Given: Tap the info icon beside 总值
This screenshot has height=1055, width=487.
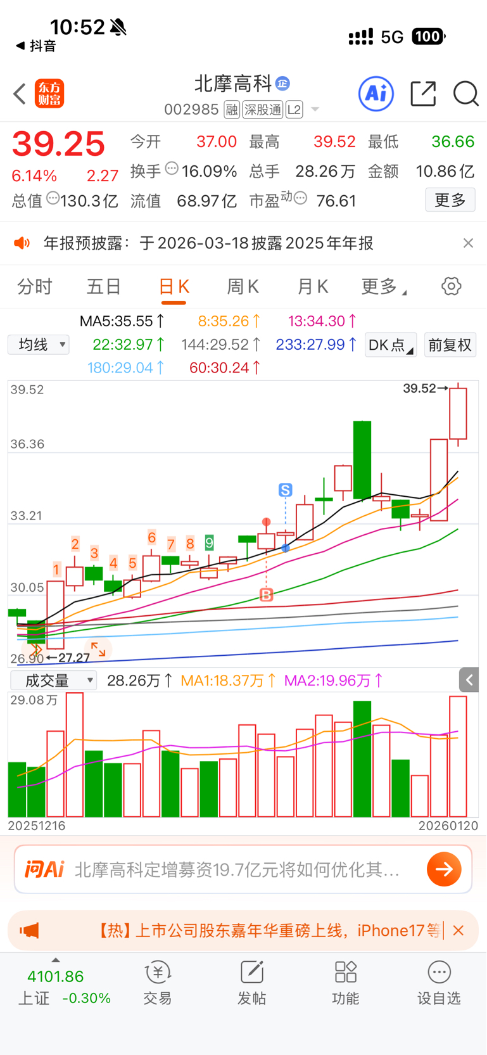Looking at the screenshot, I should (53, 198).
